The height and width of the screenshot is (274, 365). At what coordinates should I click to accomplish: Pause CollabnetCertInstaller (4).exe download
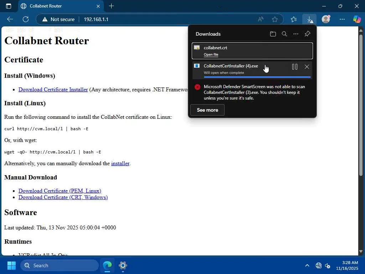click(x=294, y=67)
